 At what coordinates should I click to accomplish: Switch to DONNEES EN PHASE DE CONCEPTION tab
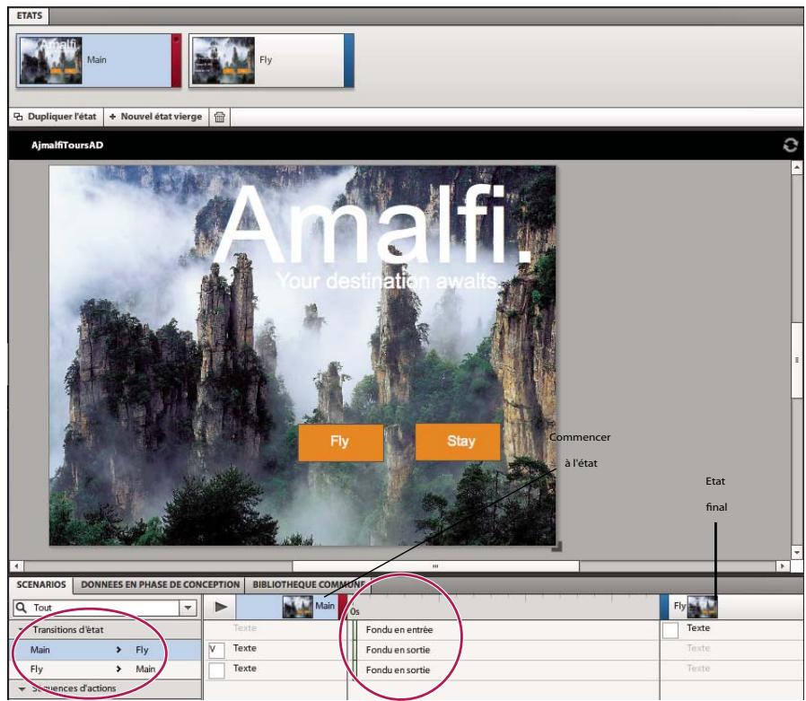[x=161, y=585]
